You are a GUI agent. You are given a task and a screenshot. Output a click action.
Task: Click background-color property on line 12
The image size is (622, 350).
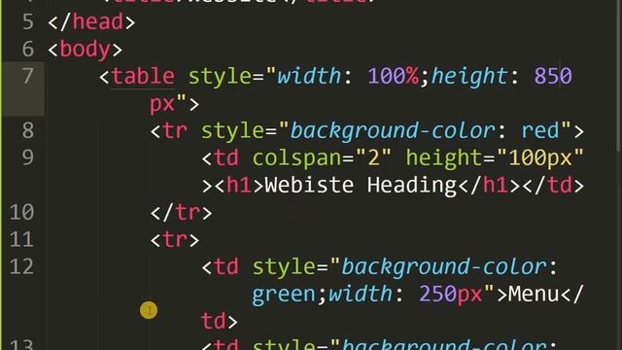pyautogui.click(x=444, y=267)
